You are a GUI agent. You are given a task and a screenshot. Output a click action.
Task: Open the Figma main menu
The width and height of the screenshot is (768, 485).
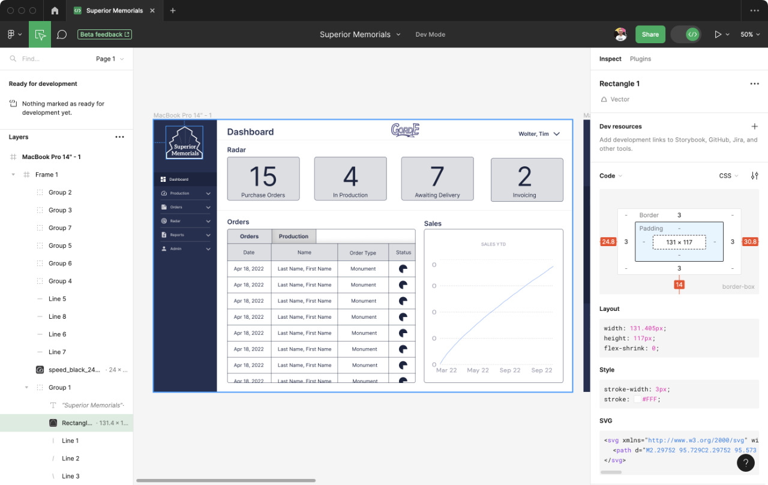coord(14,34)
